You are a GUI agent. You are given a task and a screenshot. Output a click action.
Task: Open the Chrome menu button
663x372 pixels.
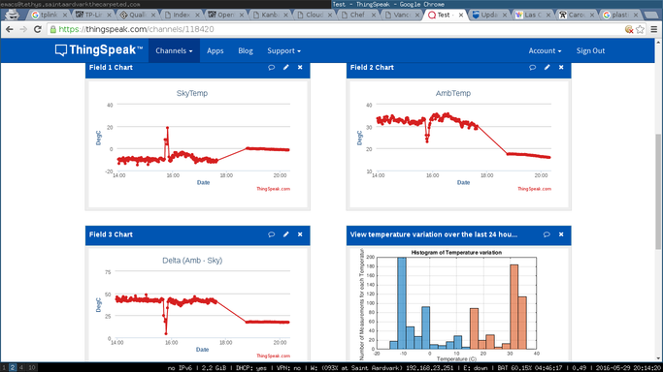coord(653,29)
